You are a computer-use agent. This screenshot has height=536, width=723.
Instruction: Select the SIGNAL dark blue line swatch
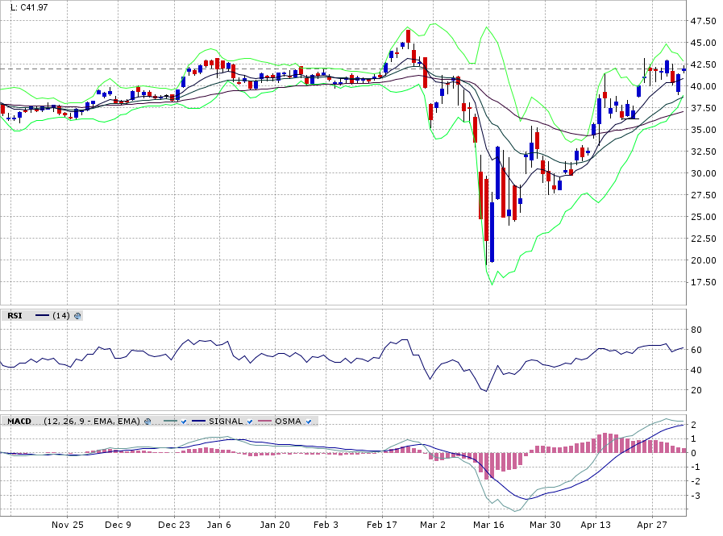198,421
